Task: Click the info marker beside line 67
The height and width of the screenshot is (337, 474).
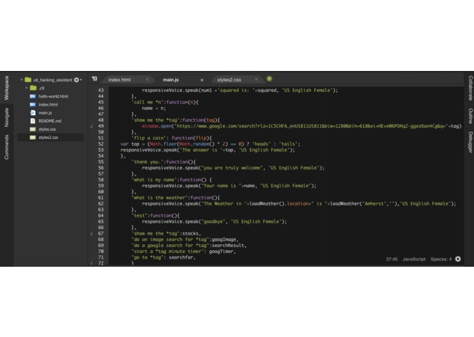Action: pos(91,233)
